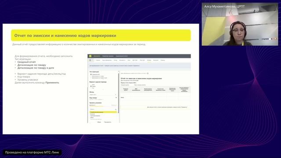The height and width of the screenshot is (158, 281).
Task: Click the yellow logo icon in the app header
Action: (x=90, y=56)
